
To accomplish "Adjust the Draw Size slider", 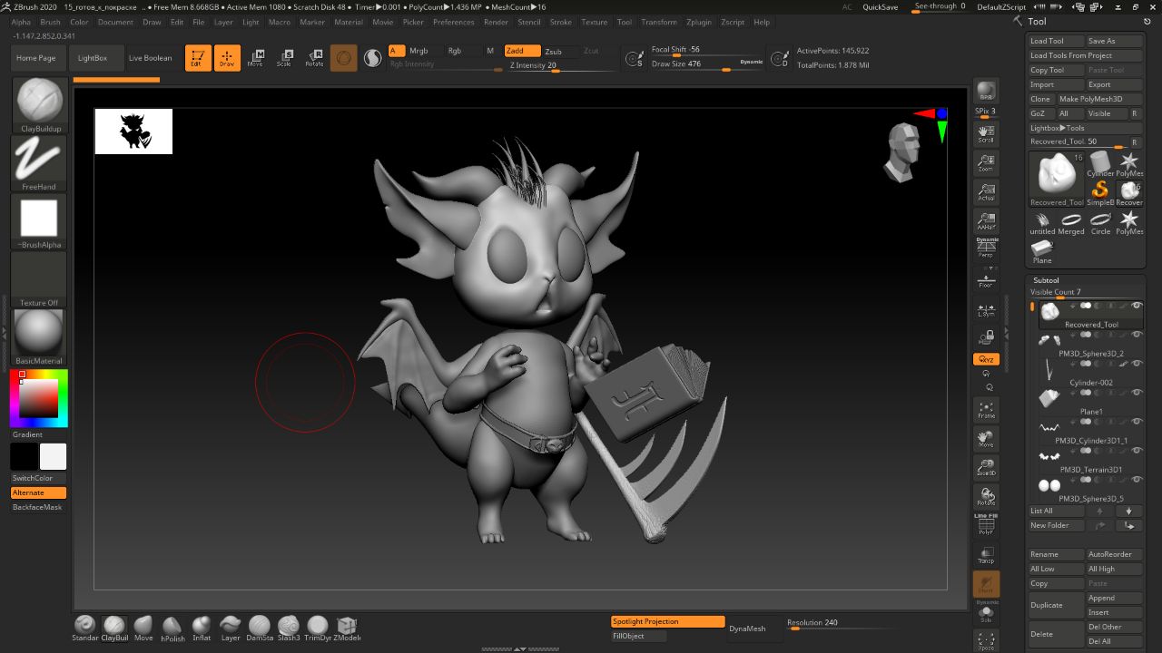I will (695, 64).
